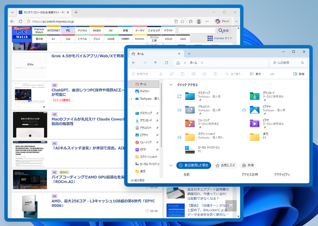
Task: Click the home icon in the Explorer address bar
Action: [178, 63]
